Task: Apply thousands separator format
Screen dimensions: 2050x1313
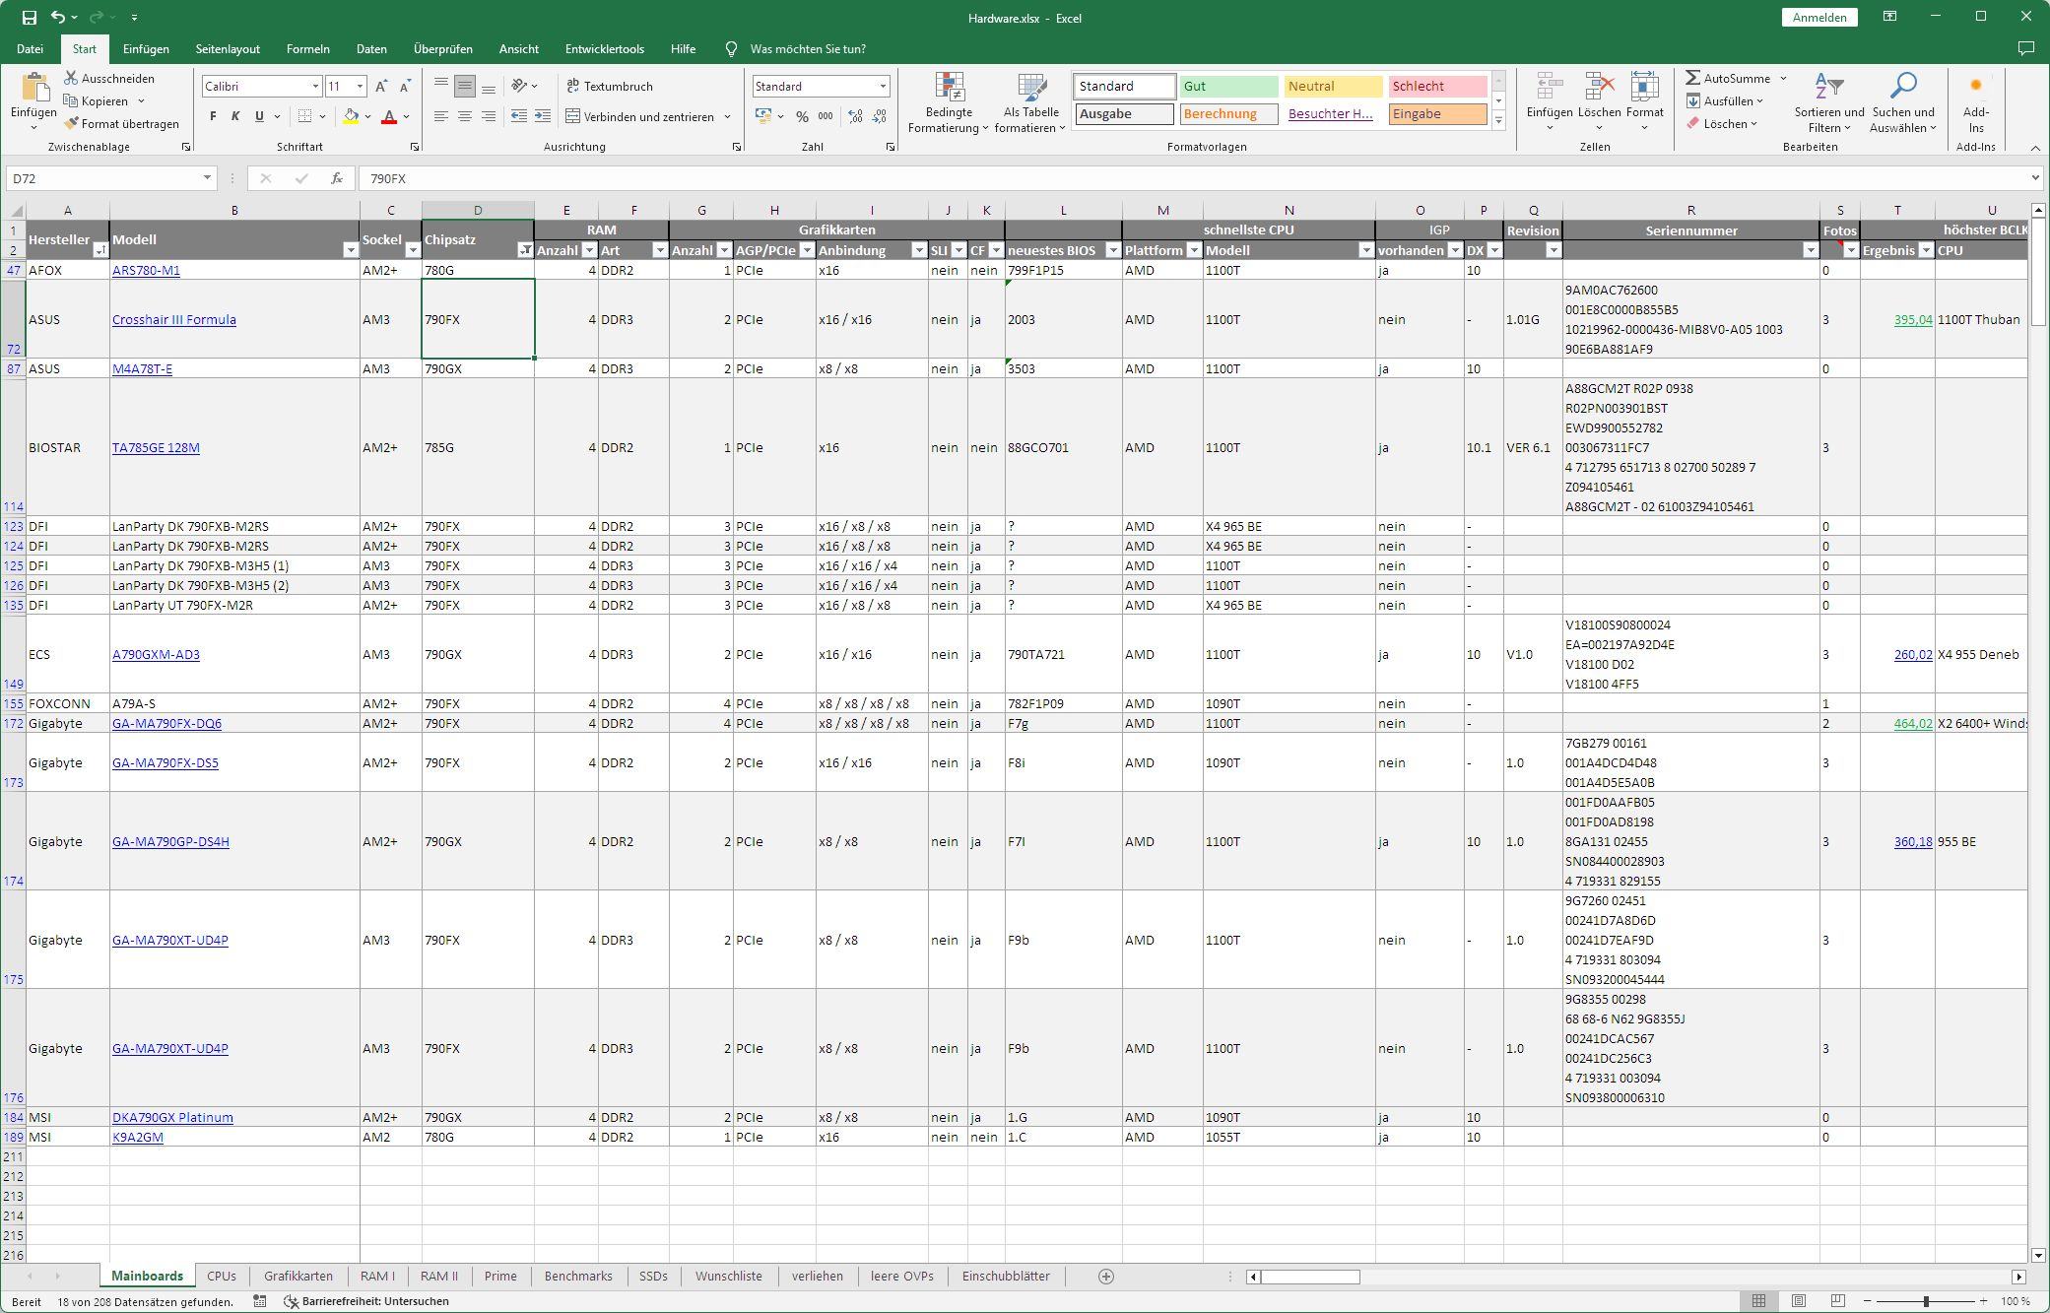Action: click(x=826, y=116)
